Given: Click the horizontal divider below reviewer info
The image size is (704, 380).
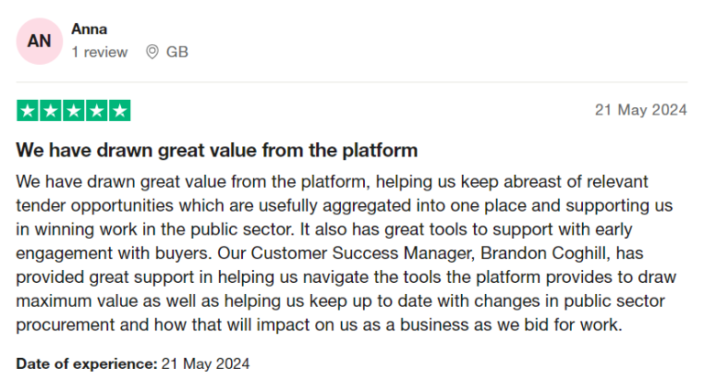Looking at the screenshot, I should click(x=352, y=82).
